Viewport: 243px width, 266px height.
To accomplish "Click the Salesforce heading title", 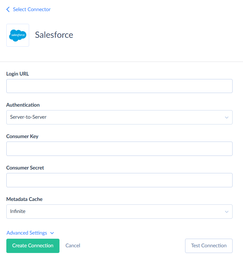I will (54, 35).
